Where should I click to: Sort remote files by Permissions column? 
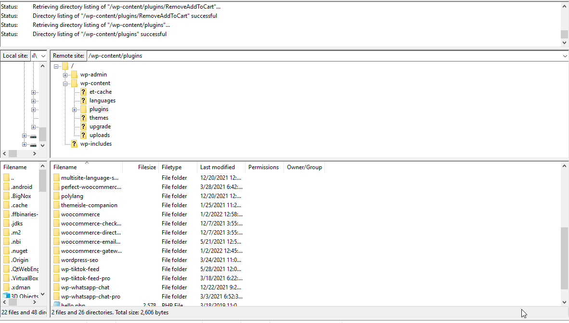click(265, 167)
